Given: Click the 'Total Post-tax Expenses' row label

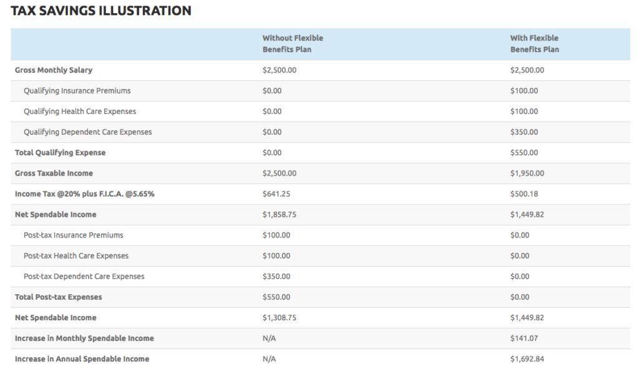Looking at the screenshot, I should 58,297.
